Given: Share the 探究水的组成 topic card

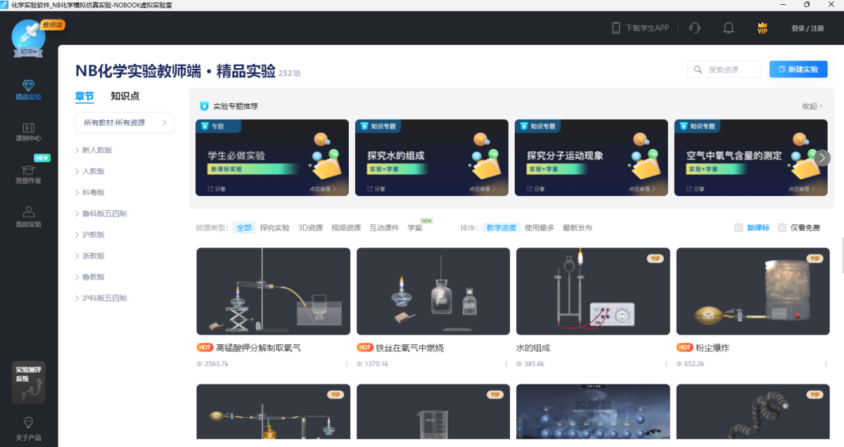Looking at the screenshot, I should point(376,188).
